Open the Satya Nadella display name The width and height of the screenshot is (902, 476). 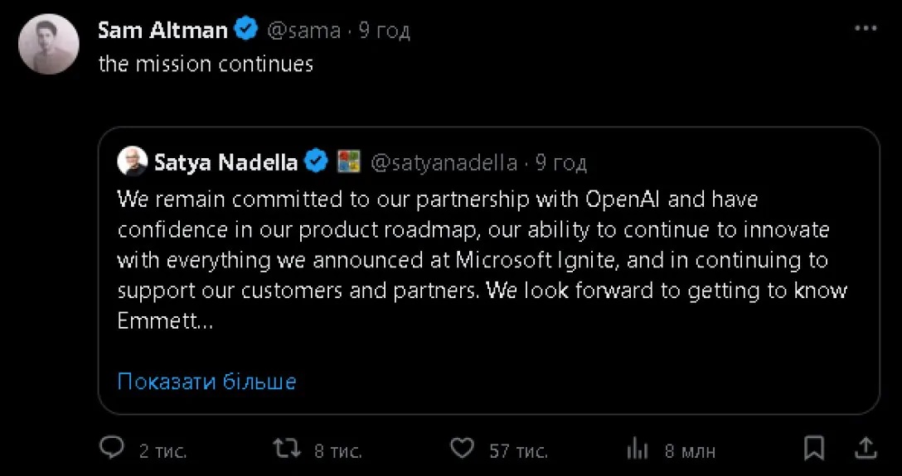[x=225, y=162]
